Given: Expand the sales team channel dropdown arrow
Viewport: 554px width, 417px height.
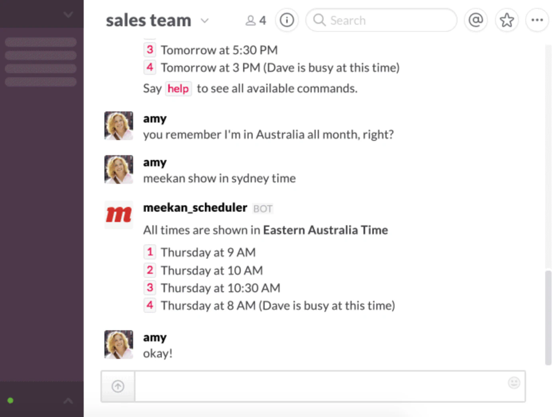Looking at the screenshot, I should click(x=204, y=21).
